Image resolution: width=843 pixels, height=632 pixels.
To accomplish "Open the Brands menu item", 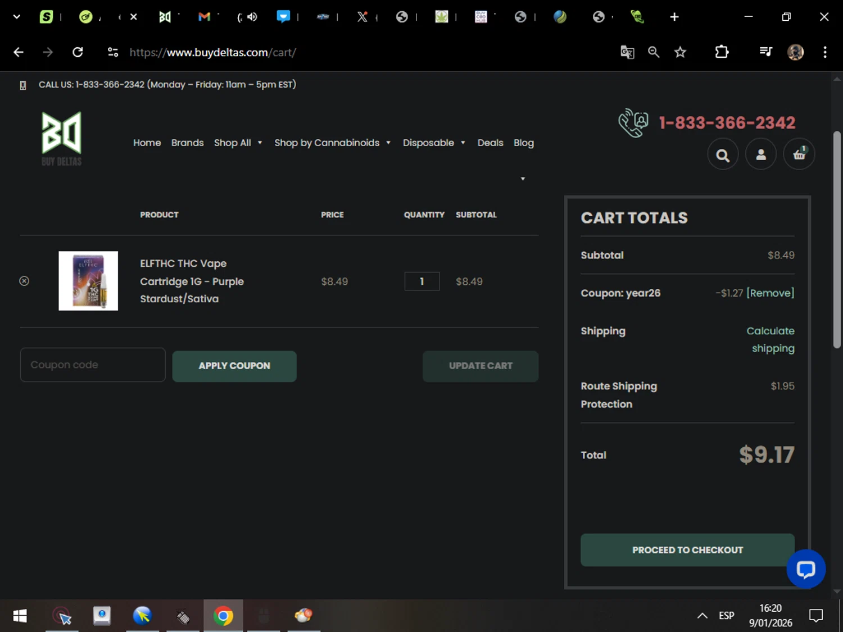I will tap(187, 143).
